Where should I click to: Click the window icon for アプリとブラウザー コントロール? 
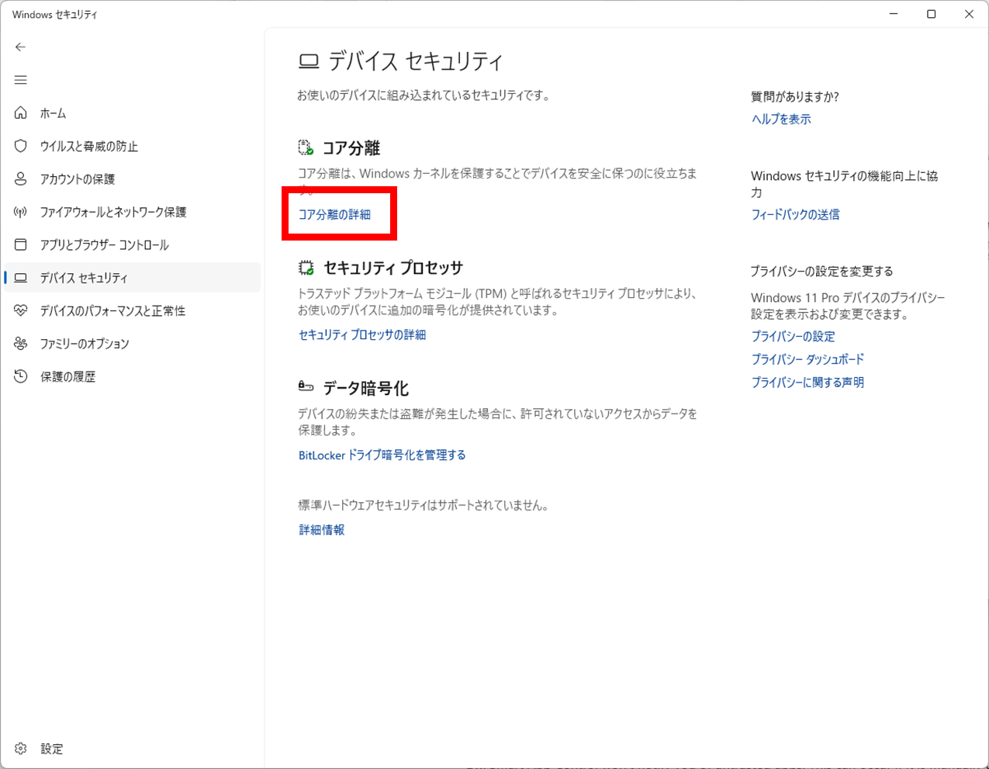click(20, 244)
